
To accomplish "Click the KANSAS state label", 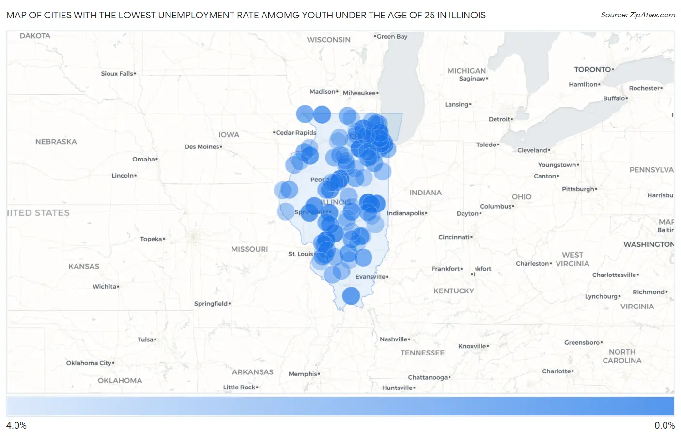I will (x=84, y=267).
